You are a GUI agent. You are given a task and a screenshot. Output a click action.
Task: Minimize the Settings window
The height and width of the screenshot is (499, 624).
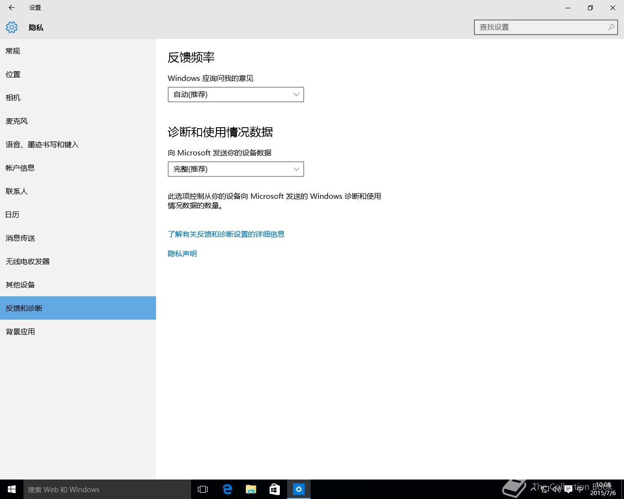pos(568,8)
